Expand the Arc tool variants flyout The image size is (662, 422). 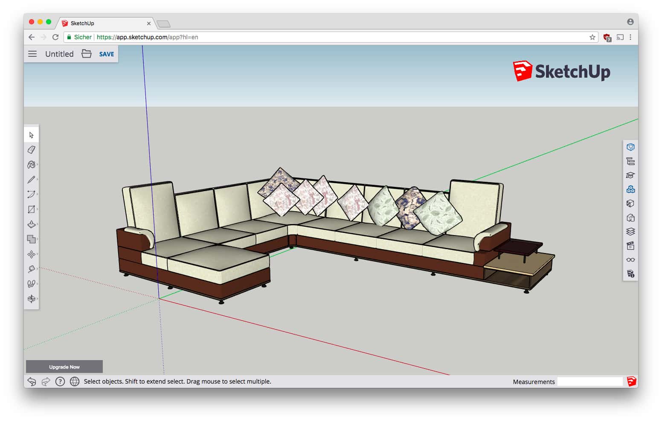(38, 194)
